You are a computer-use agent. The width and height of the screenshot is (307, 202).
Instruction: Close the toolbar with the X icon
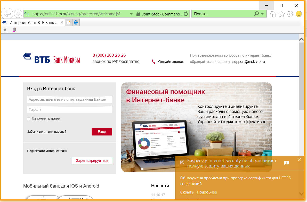click(5, 30)
